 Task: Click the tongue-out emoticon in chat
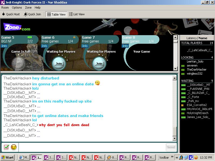point(97,83)
